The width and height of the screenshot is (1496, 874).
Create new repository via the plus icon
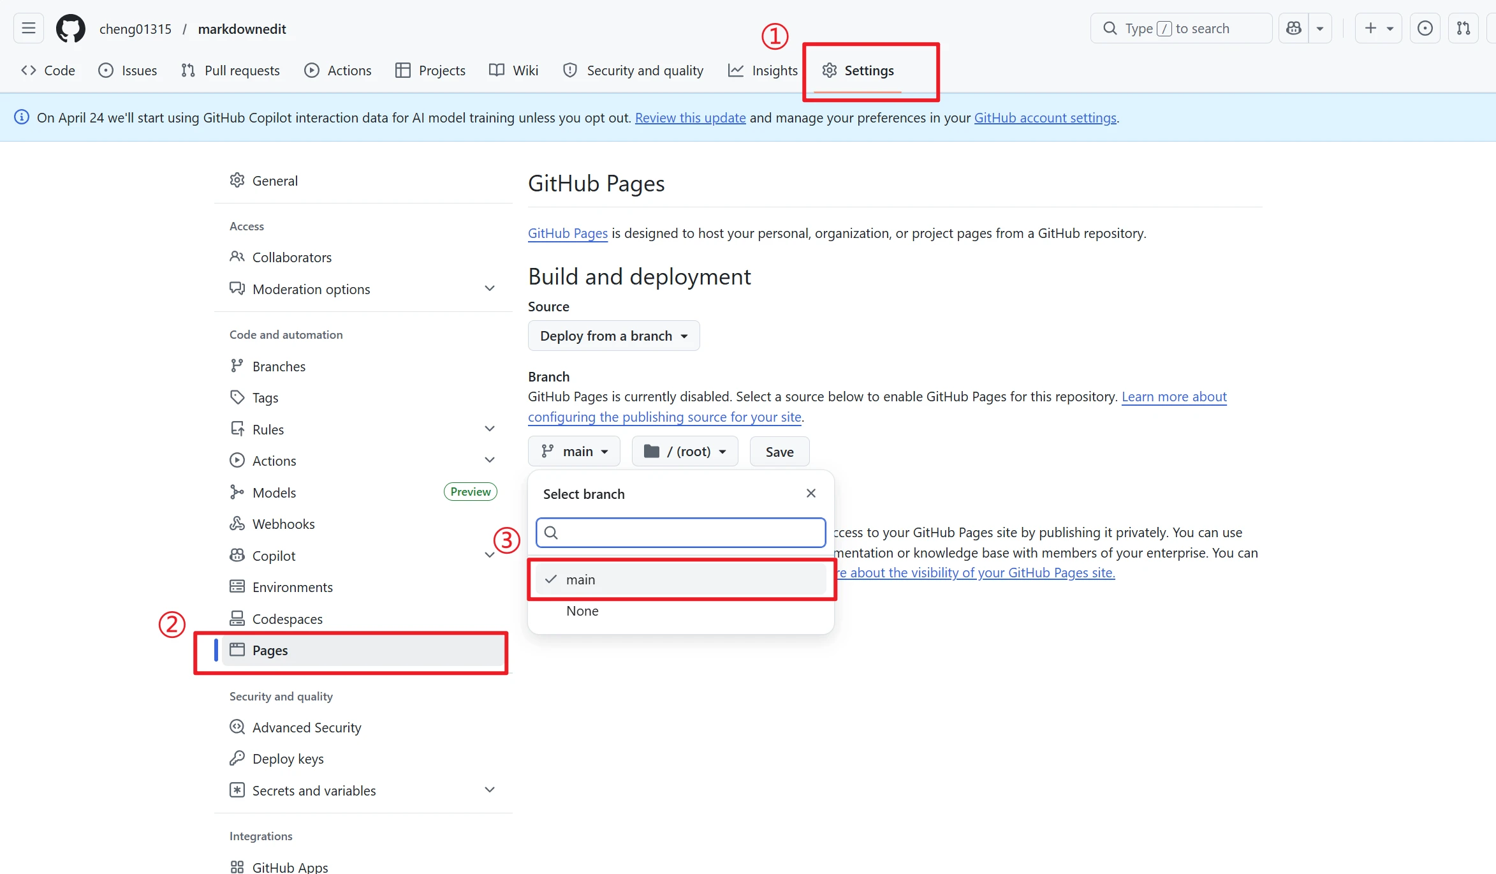1370,28
